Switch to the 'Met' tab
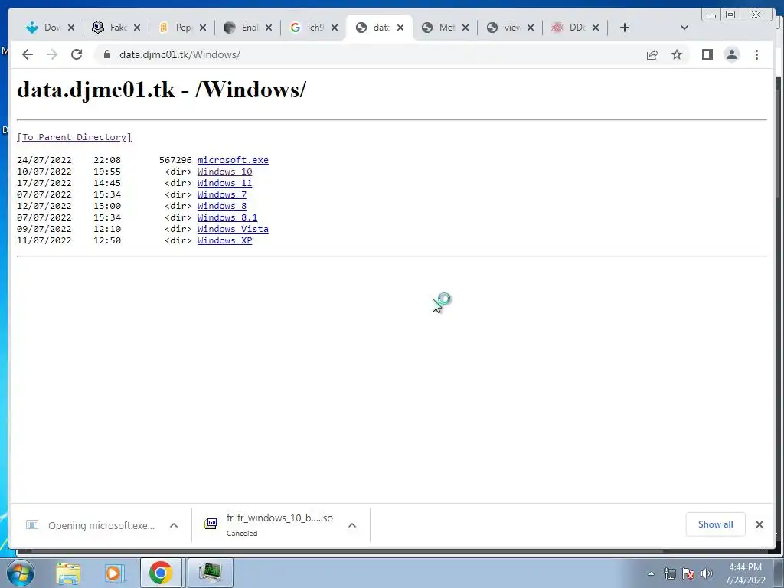The width and height of the screenshot is (784, 588). click(x=439, y=28)
